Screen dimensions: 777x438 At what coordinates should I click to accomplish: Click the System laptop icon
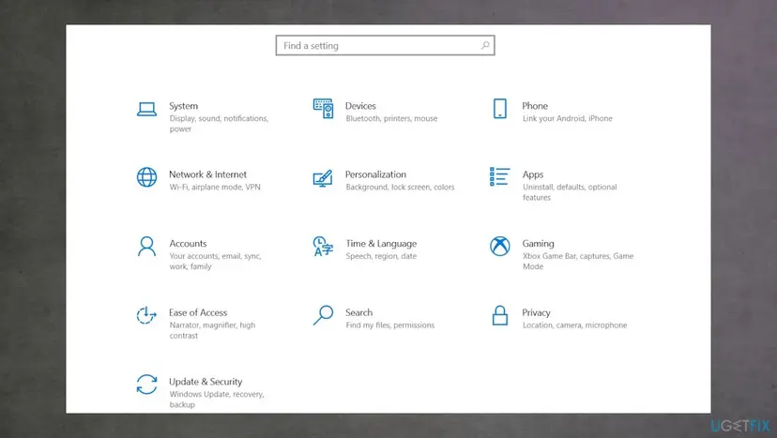tap(146, 109)
